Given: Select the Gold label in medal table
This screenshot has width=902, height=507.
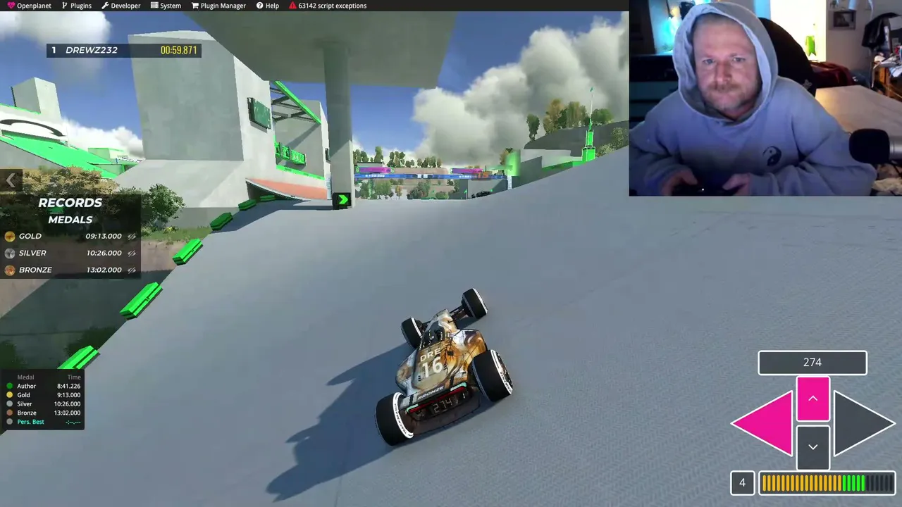Looking at the screenshot, I should coord(24,395).
